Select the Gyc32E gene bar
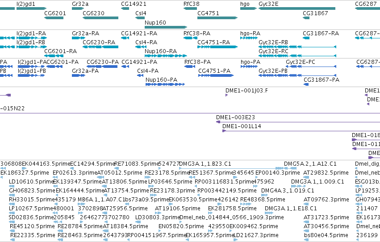The width and height of the screenshot is (380, 242). click(x=297, y=8)
